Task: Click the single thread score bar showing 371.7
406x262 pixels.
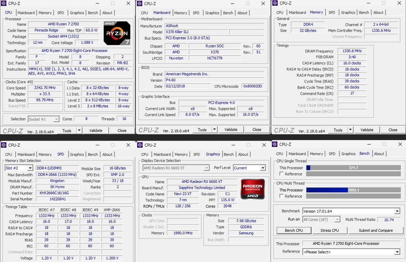Action: (354, 168)
